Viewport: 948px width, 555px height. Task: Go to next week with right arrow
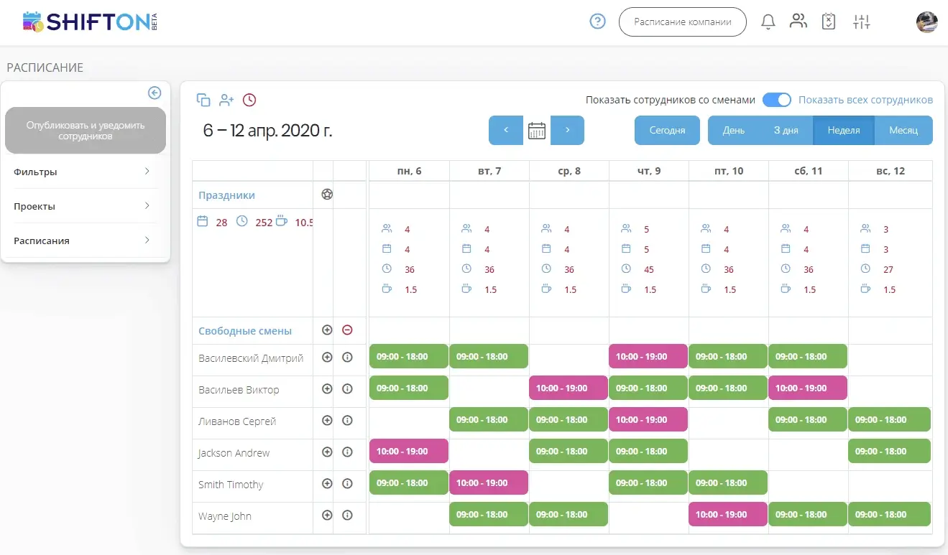coord(567,131)
